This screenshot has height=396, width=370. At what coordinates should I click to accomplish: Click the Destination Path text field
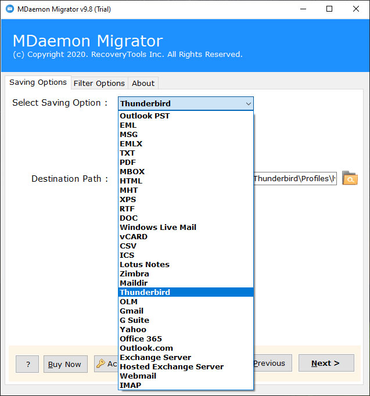295,179
